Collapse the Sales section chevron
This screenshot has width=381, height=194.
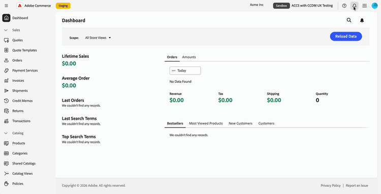pos(6,30)
